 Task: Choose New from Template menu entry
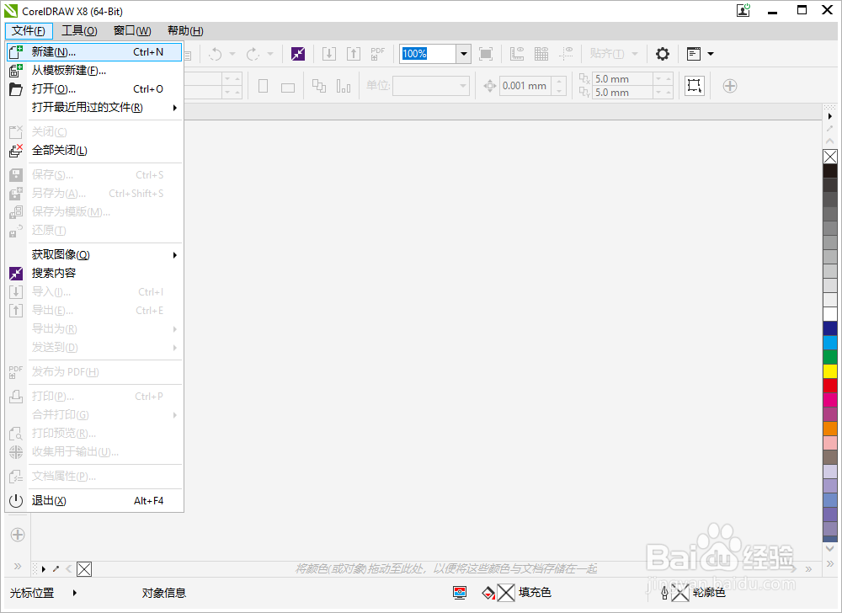pos(94,71)
